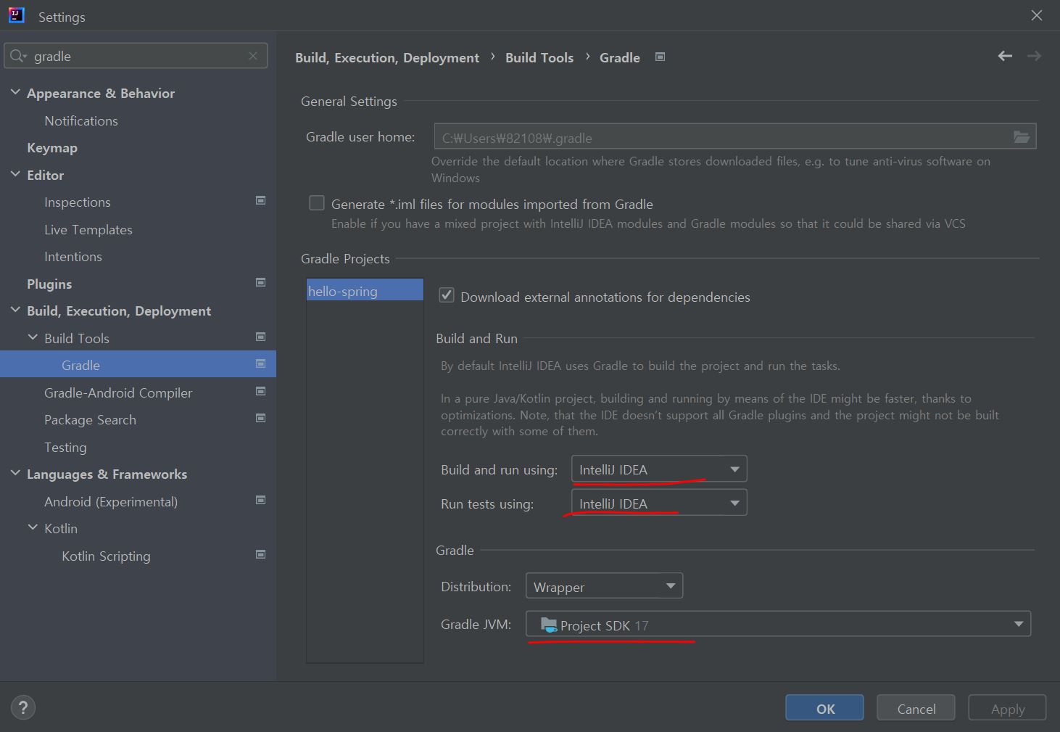Open the Distribution Wrapper dropdown
Viewport: 1060px width, 732px height.
tap(604, 586)
